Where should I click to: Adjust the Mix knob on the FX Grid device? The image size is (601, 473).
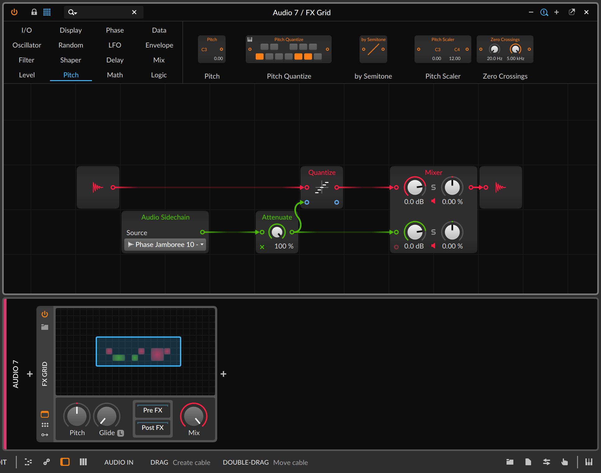pos(194,417)
